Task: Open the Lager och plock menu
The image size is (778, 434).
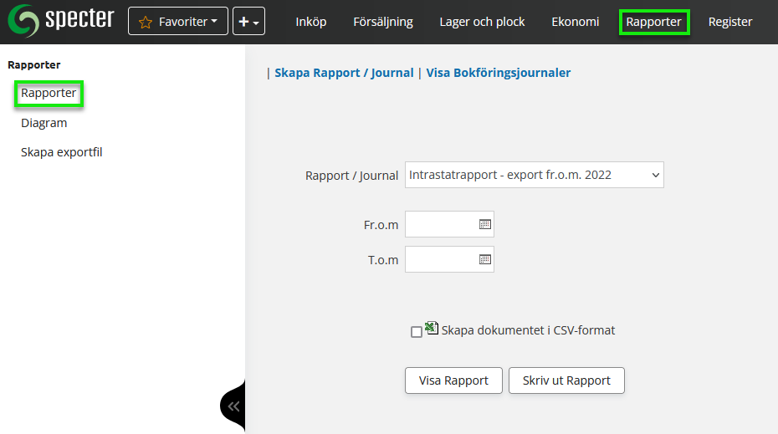Action: click(482, 22)
